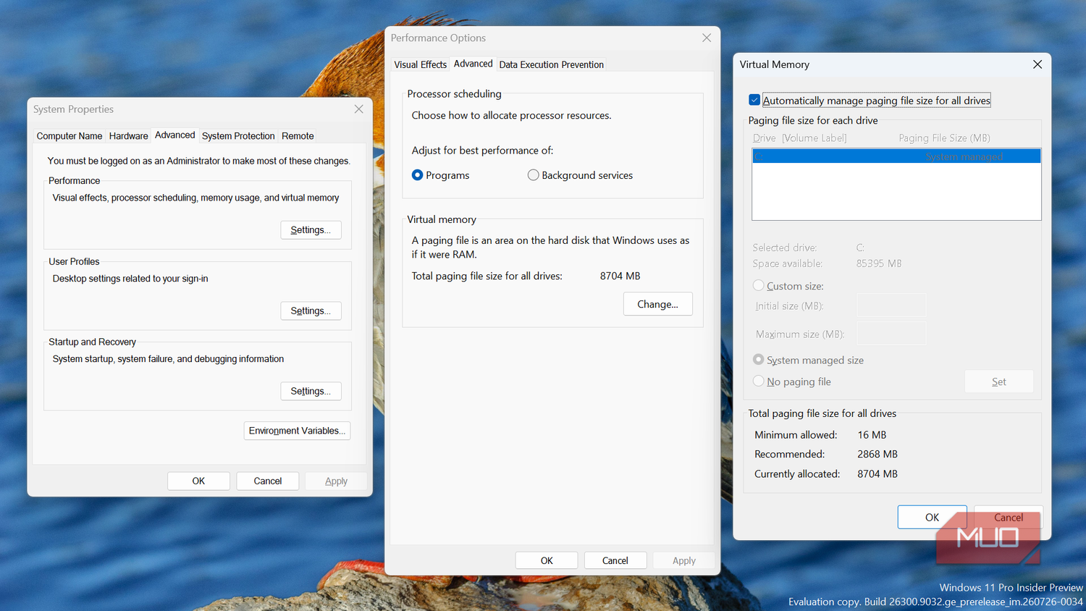The width and height of the screenshot is (1086, 611).
Task: Open Performance Settings in System Properties
Action: click(311, 230)
